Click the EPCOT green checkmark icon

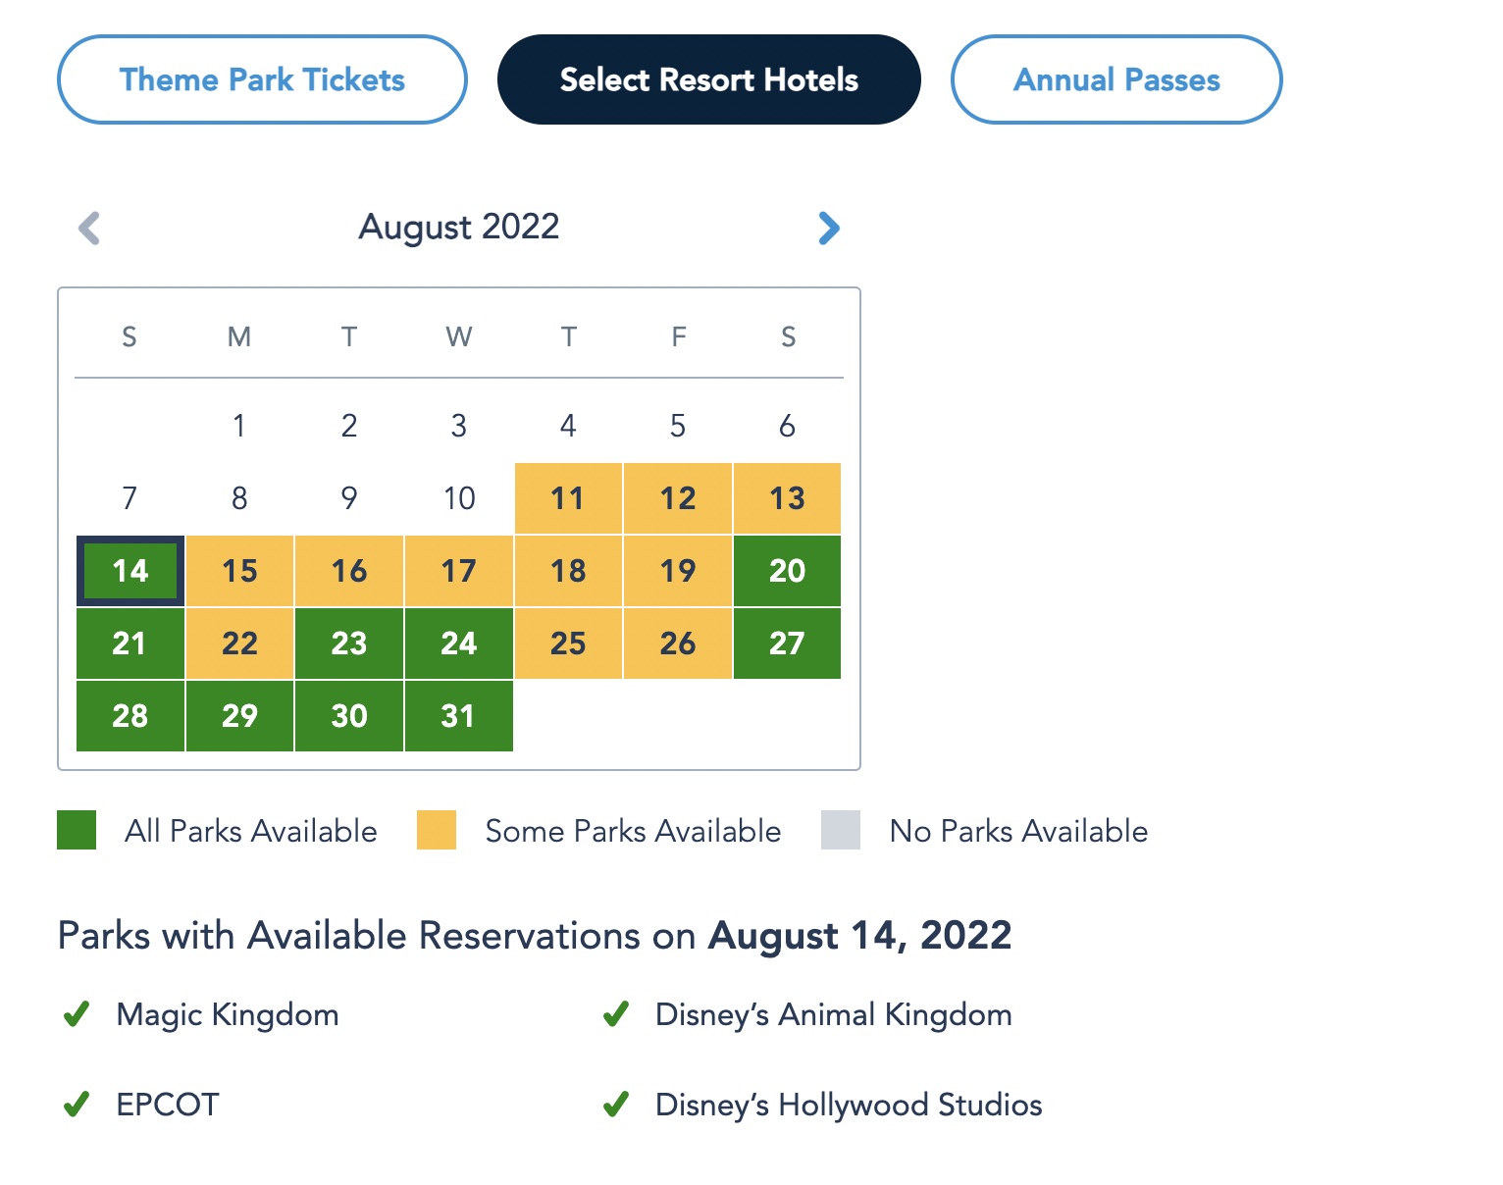[77, 1105]
